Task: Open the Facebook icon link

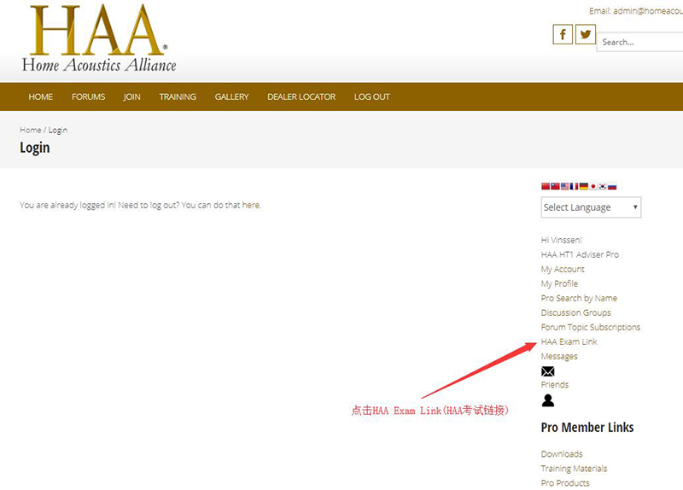Action: click(x=563, y=34)
